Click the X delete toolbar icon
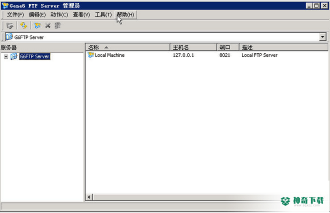The width and height of the screenshot is (330, 213). point(48,25)
